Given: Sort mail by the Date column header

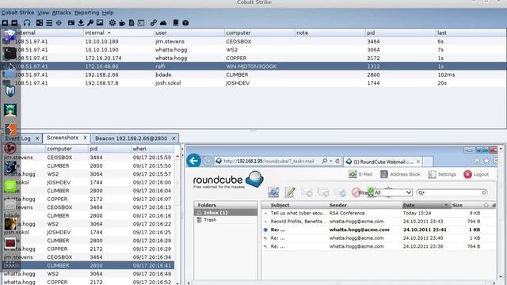Looking at the screenshot, I should [x=426, y=205].
